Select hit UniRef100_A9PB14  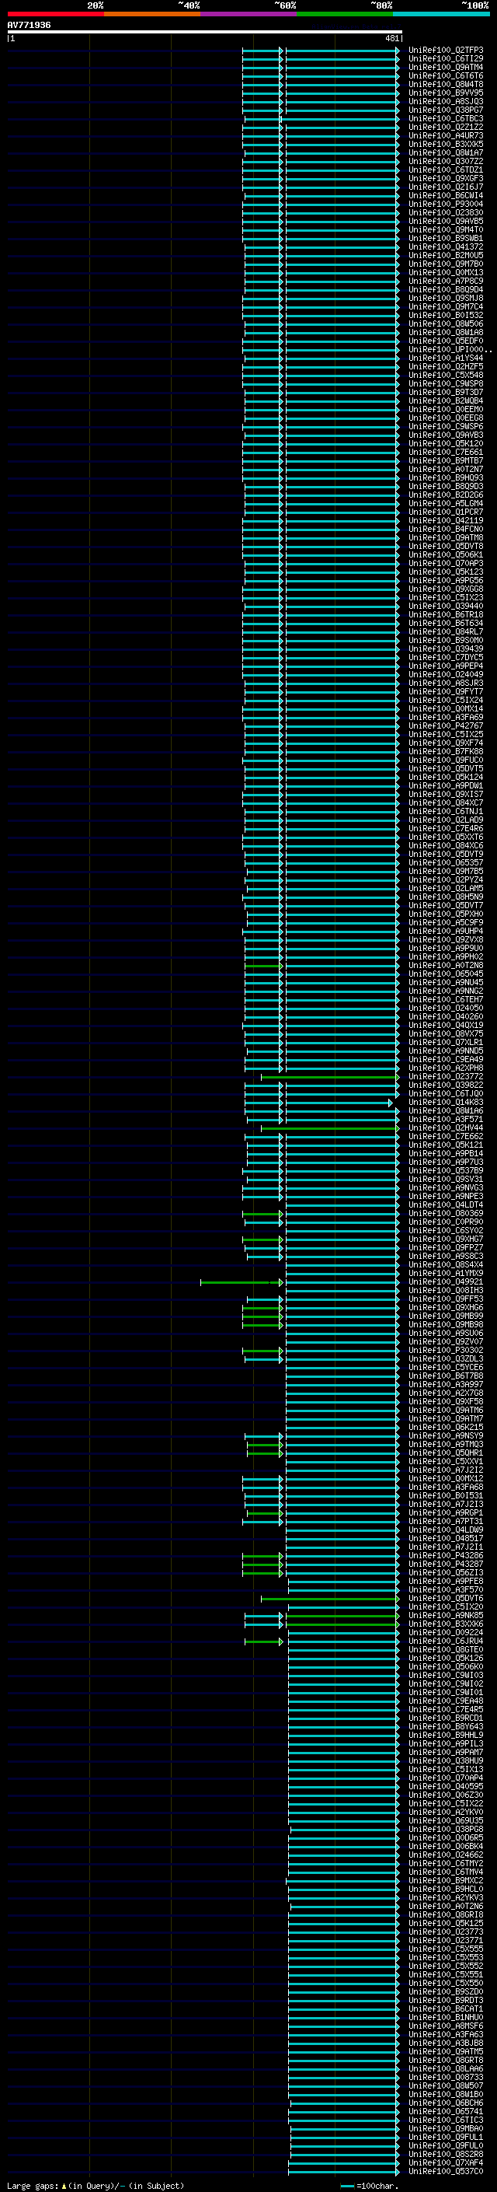pos(445,1154)
